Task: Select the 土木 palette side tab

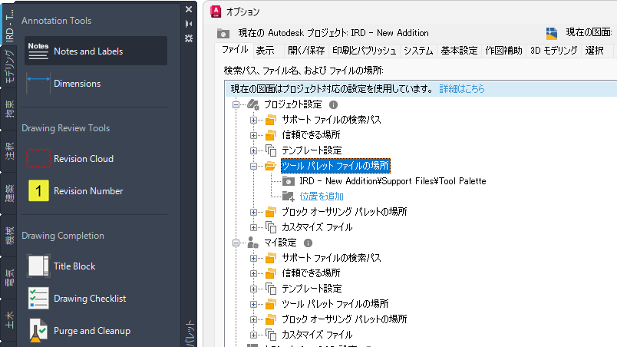Action: (x=9, y=319)
